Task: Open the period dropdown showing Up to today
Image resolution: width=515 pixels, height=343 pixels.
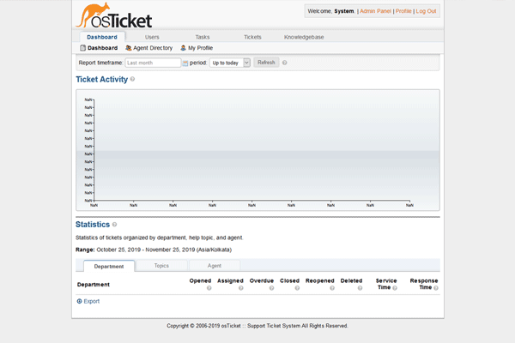Action: (230, 63)
